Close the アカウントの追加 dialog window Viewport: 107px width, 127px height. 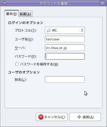pos(102,3)
